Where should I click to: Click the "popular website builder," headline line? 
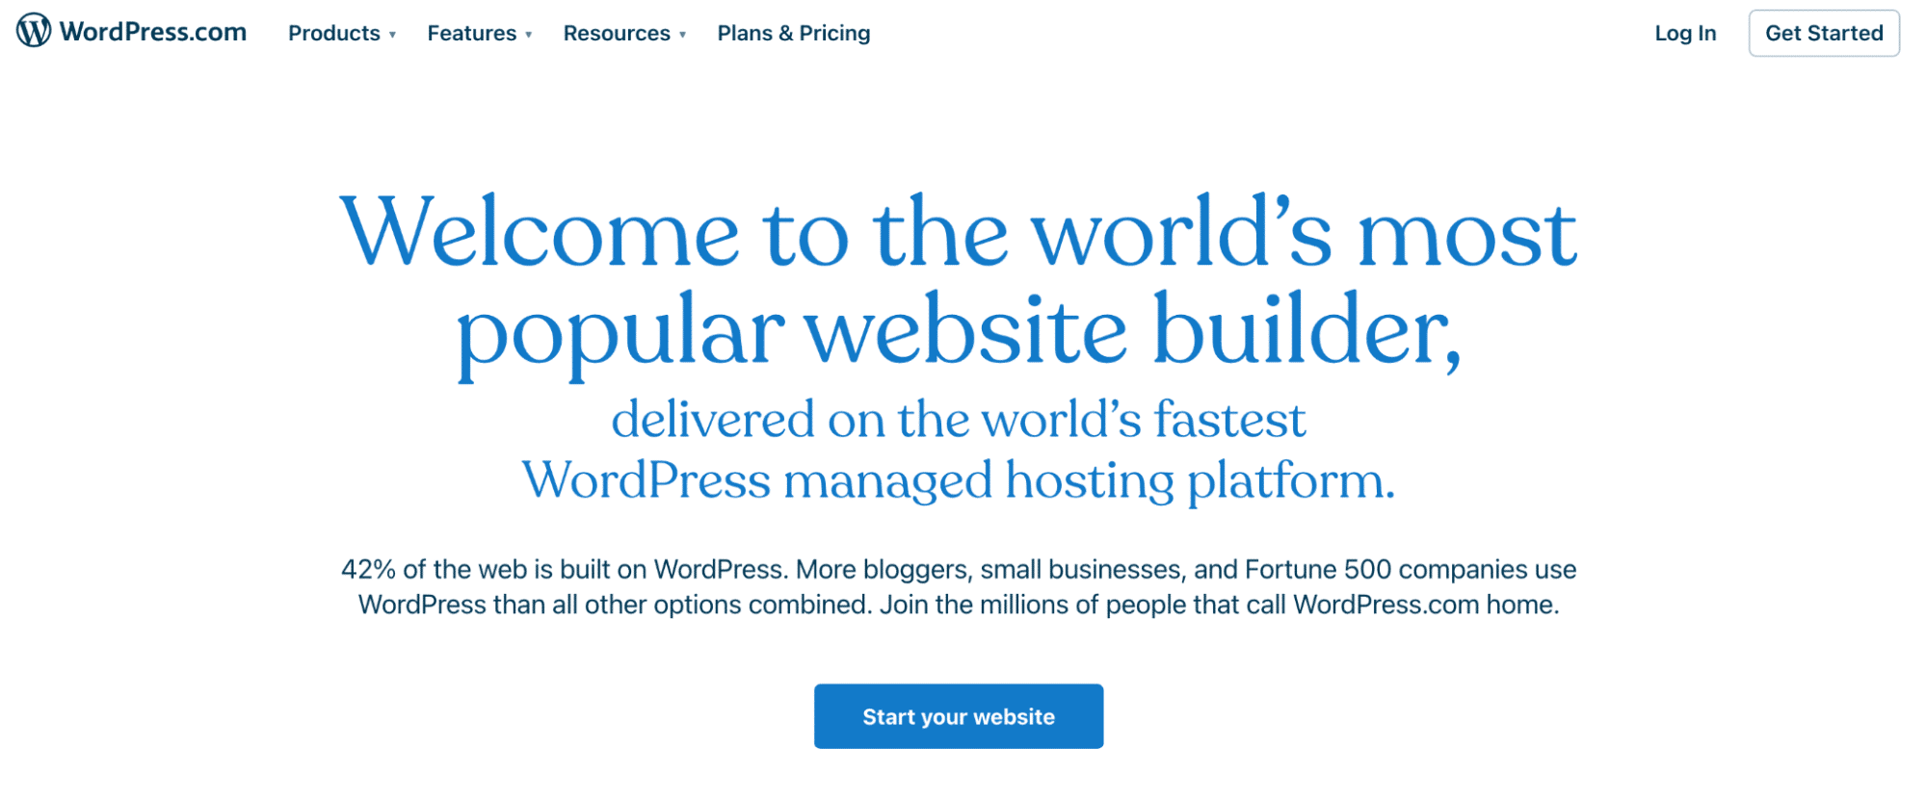point(959,332)
